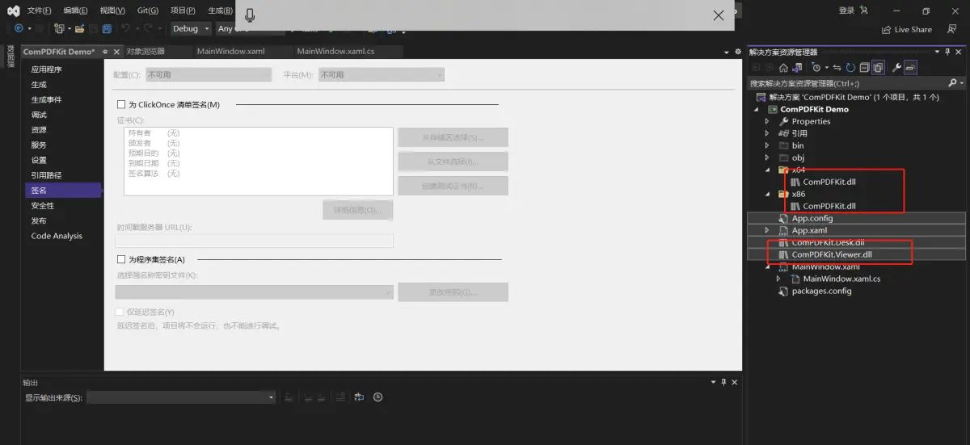Toggle Show All Files icon

pyautogui.click(x=878, y=68)
